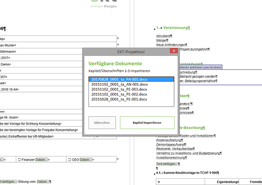Click Datum placeholder next to CEO
Screen dimensions: 262x185
(86, 160)
